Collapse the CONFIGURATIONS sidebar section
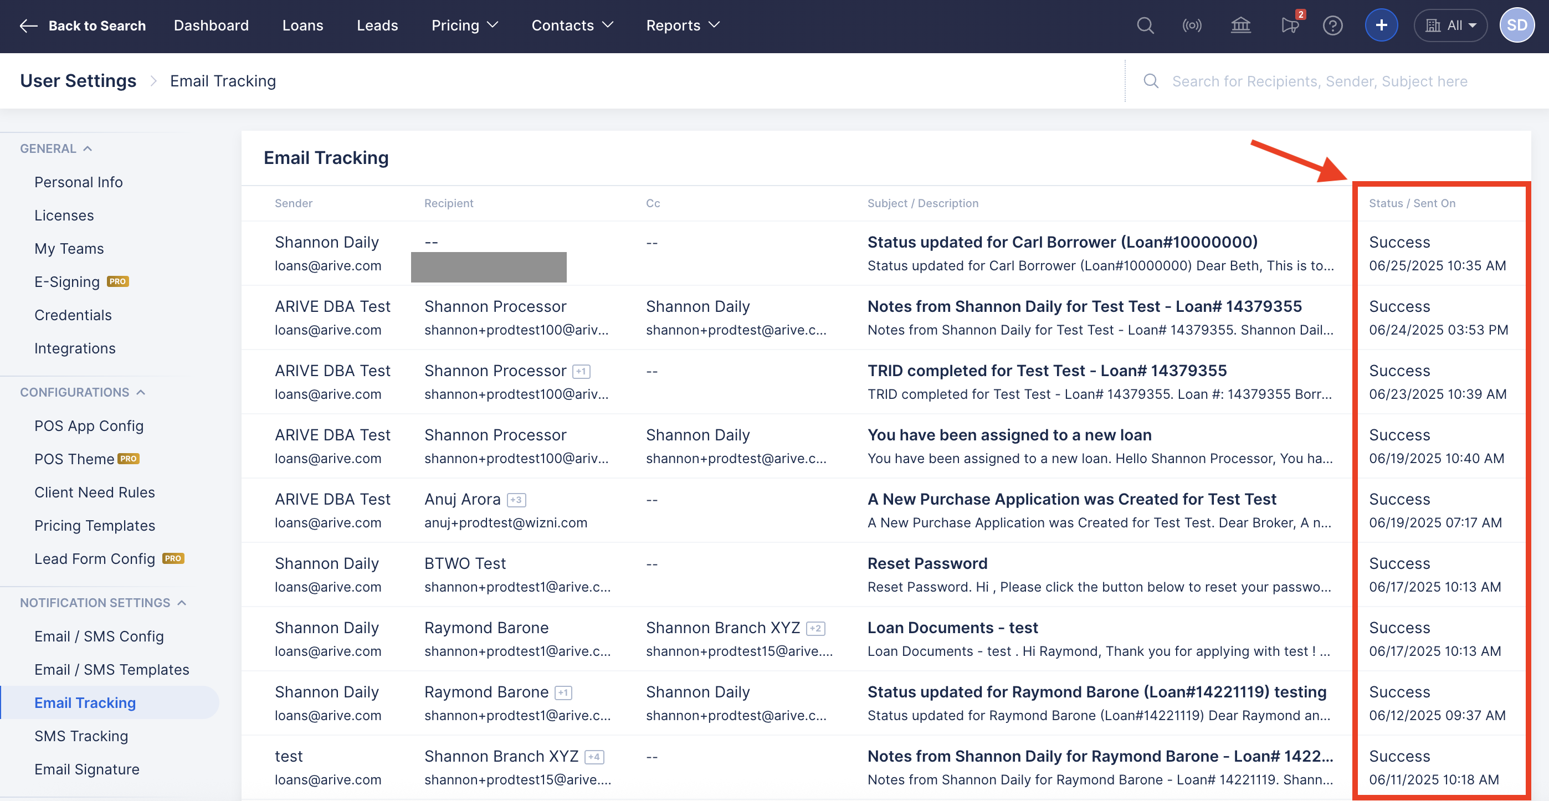 [x=141, y=392]
